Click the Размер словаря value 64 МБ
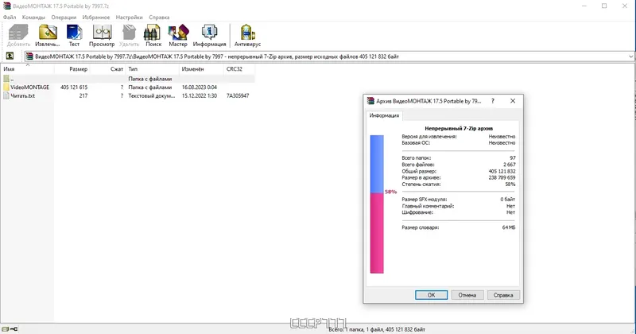Image resolution: width=636 pixels, height=334 pixels. (x=509, y=227)
